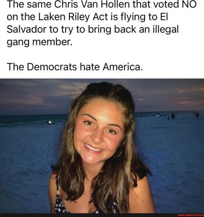Screen dimensions: 204x217
Task: Click the bright light on the distant shoreline
Action: (x=50, y=122)
